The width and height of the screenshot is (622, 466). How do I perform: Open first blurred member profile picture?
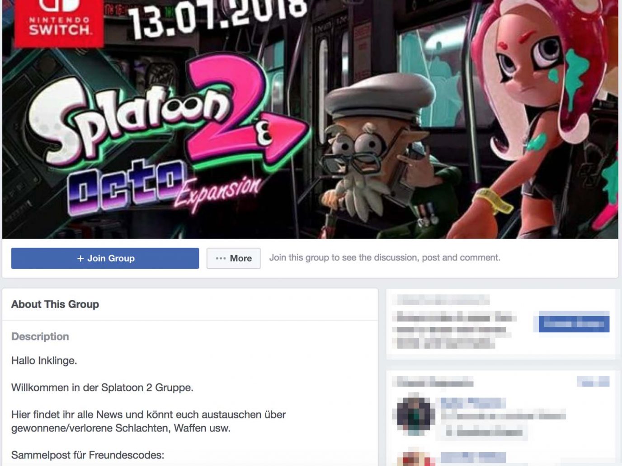415,415
